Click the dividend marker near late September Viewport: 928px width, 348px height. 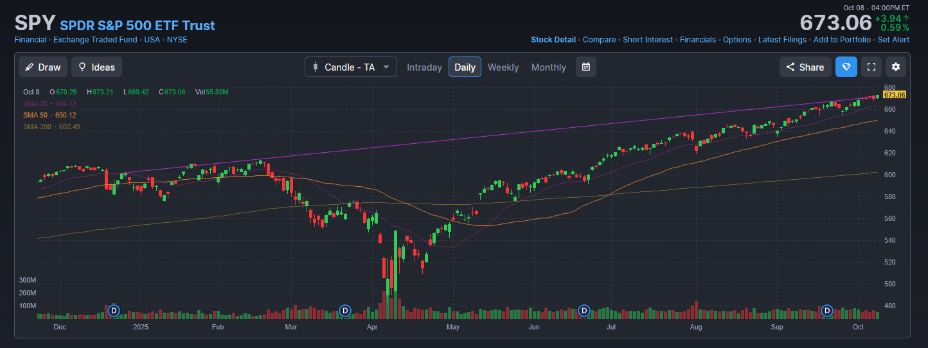coord(827,311)
